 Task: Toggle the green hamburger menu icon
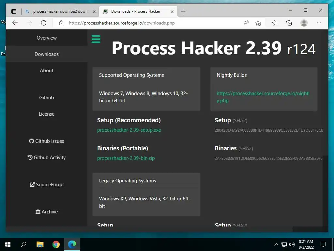pos(96,39)
